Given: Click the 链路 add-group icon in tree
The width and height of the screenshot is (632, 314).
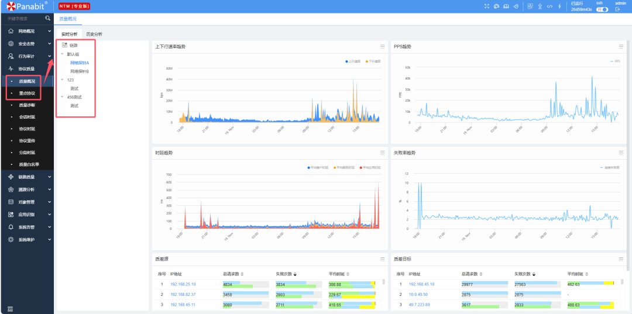Looking at the screenshot, I should (x=64, y=45).
